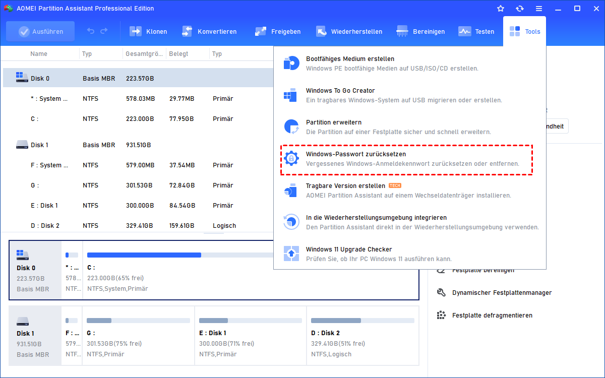Select Windows 11 Upgrade Checker
The height and width of the screenshot is (378, 605).
pyautogui.click(x=409, y=254)
